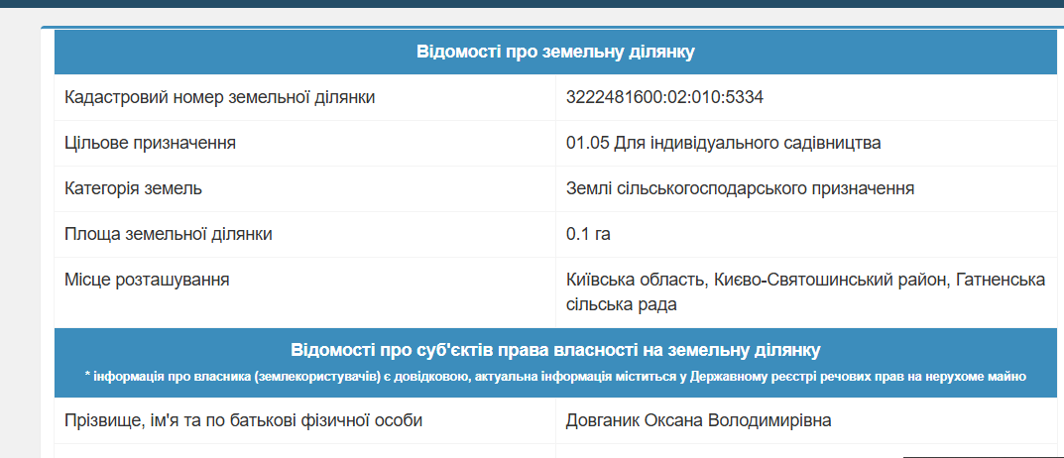Click the 'Відомості про земельну ділянку' header
This screenshot has height=458, width=1064.
555,53
